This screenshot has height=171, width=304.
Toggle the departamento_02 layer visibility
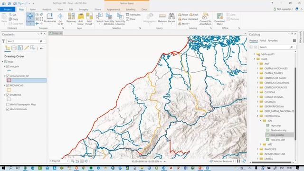coord(8,76)
